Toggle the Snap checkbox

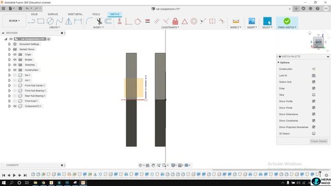(314, 88)
